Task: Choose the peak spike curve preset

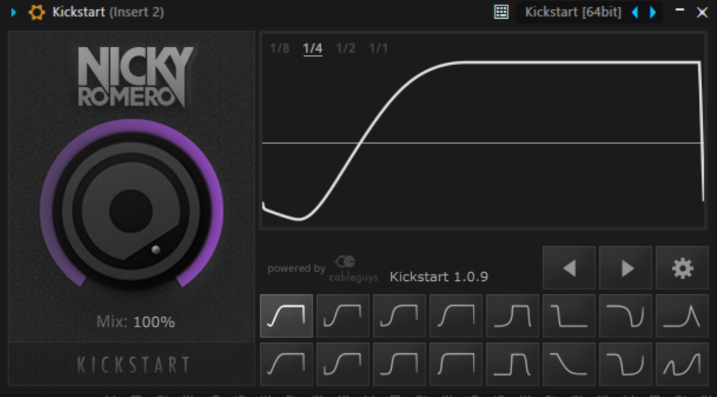Action: [x=682, y=316]
